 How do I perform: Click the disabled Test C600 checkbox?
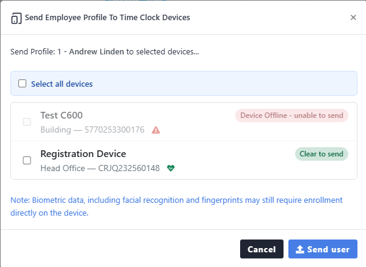tap(27, 122)
